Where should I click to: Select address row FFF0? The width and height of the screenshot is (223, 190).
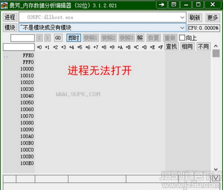(x=28, y=62)
